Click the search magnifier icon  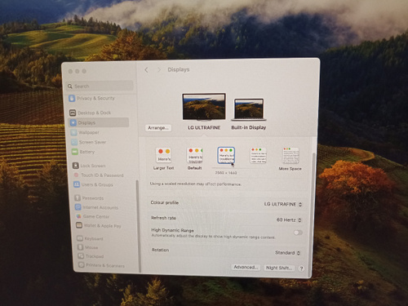click(70, 86)
